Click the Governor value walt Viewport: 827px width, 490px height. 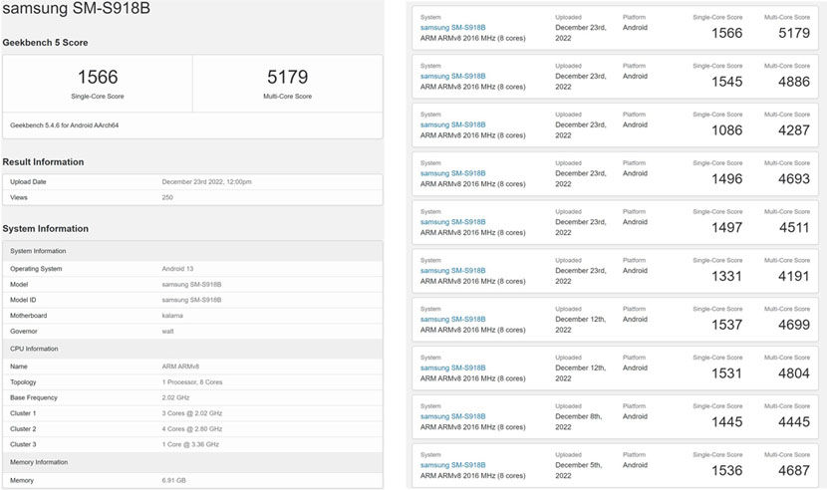point(167,332)
